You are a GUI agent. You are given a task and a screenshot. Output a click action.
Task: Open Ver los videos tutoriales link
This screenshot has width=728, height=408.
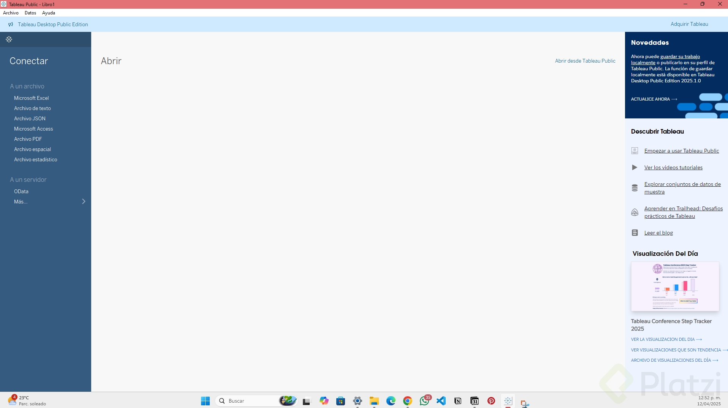click(x=673, y=167)
